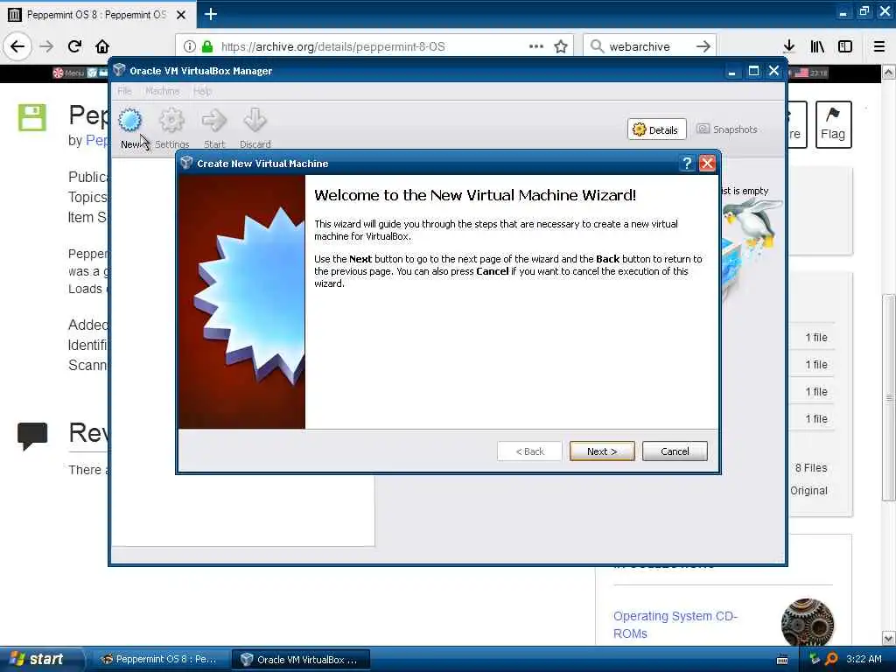Click the Discard toolbar icon
This screenshot has height=672, width=896.
click(x=255, y=121)
